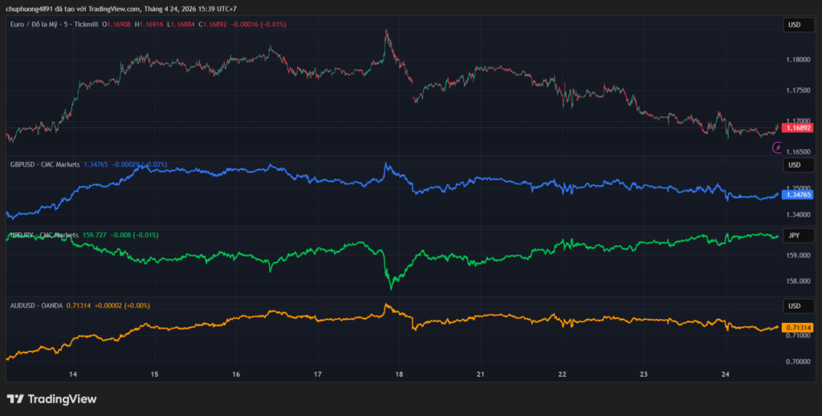
Task: Click the purple lightning bolt icon
Action: tap(777, 147)
